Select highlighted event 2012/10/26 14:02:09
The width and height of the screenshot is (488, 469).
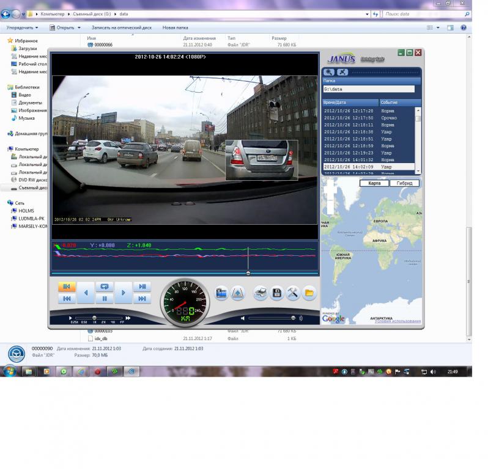click(x=369, y=167)
